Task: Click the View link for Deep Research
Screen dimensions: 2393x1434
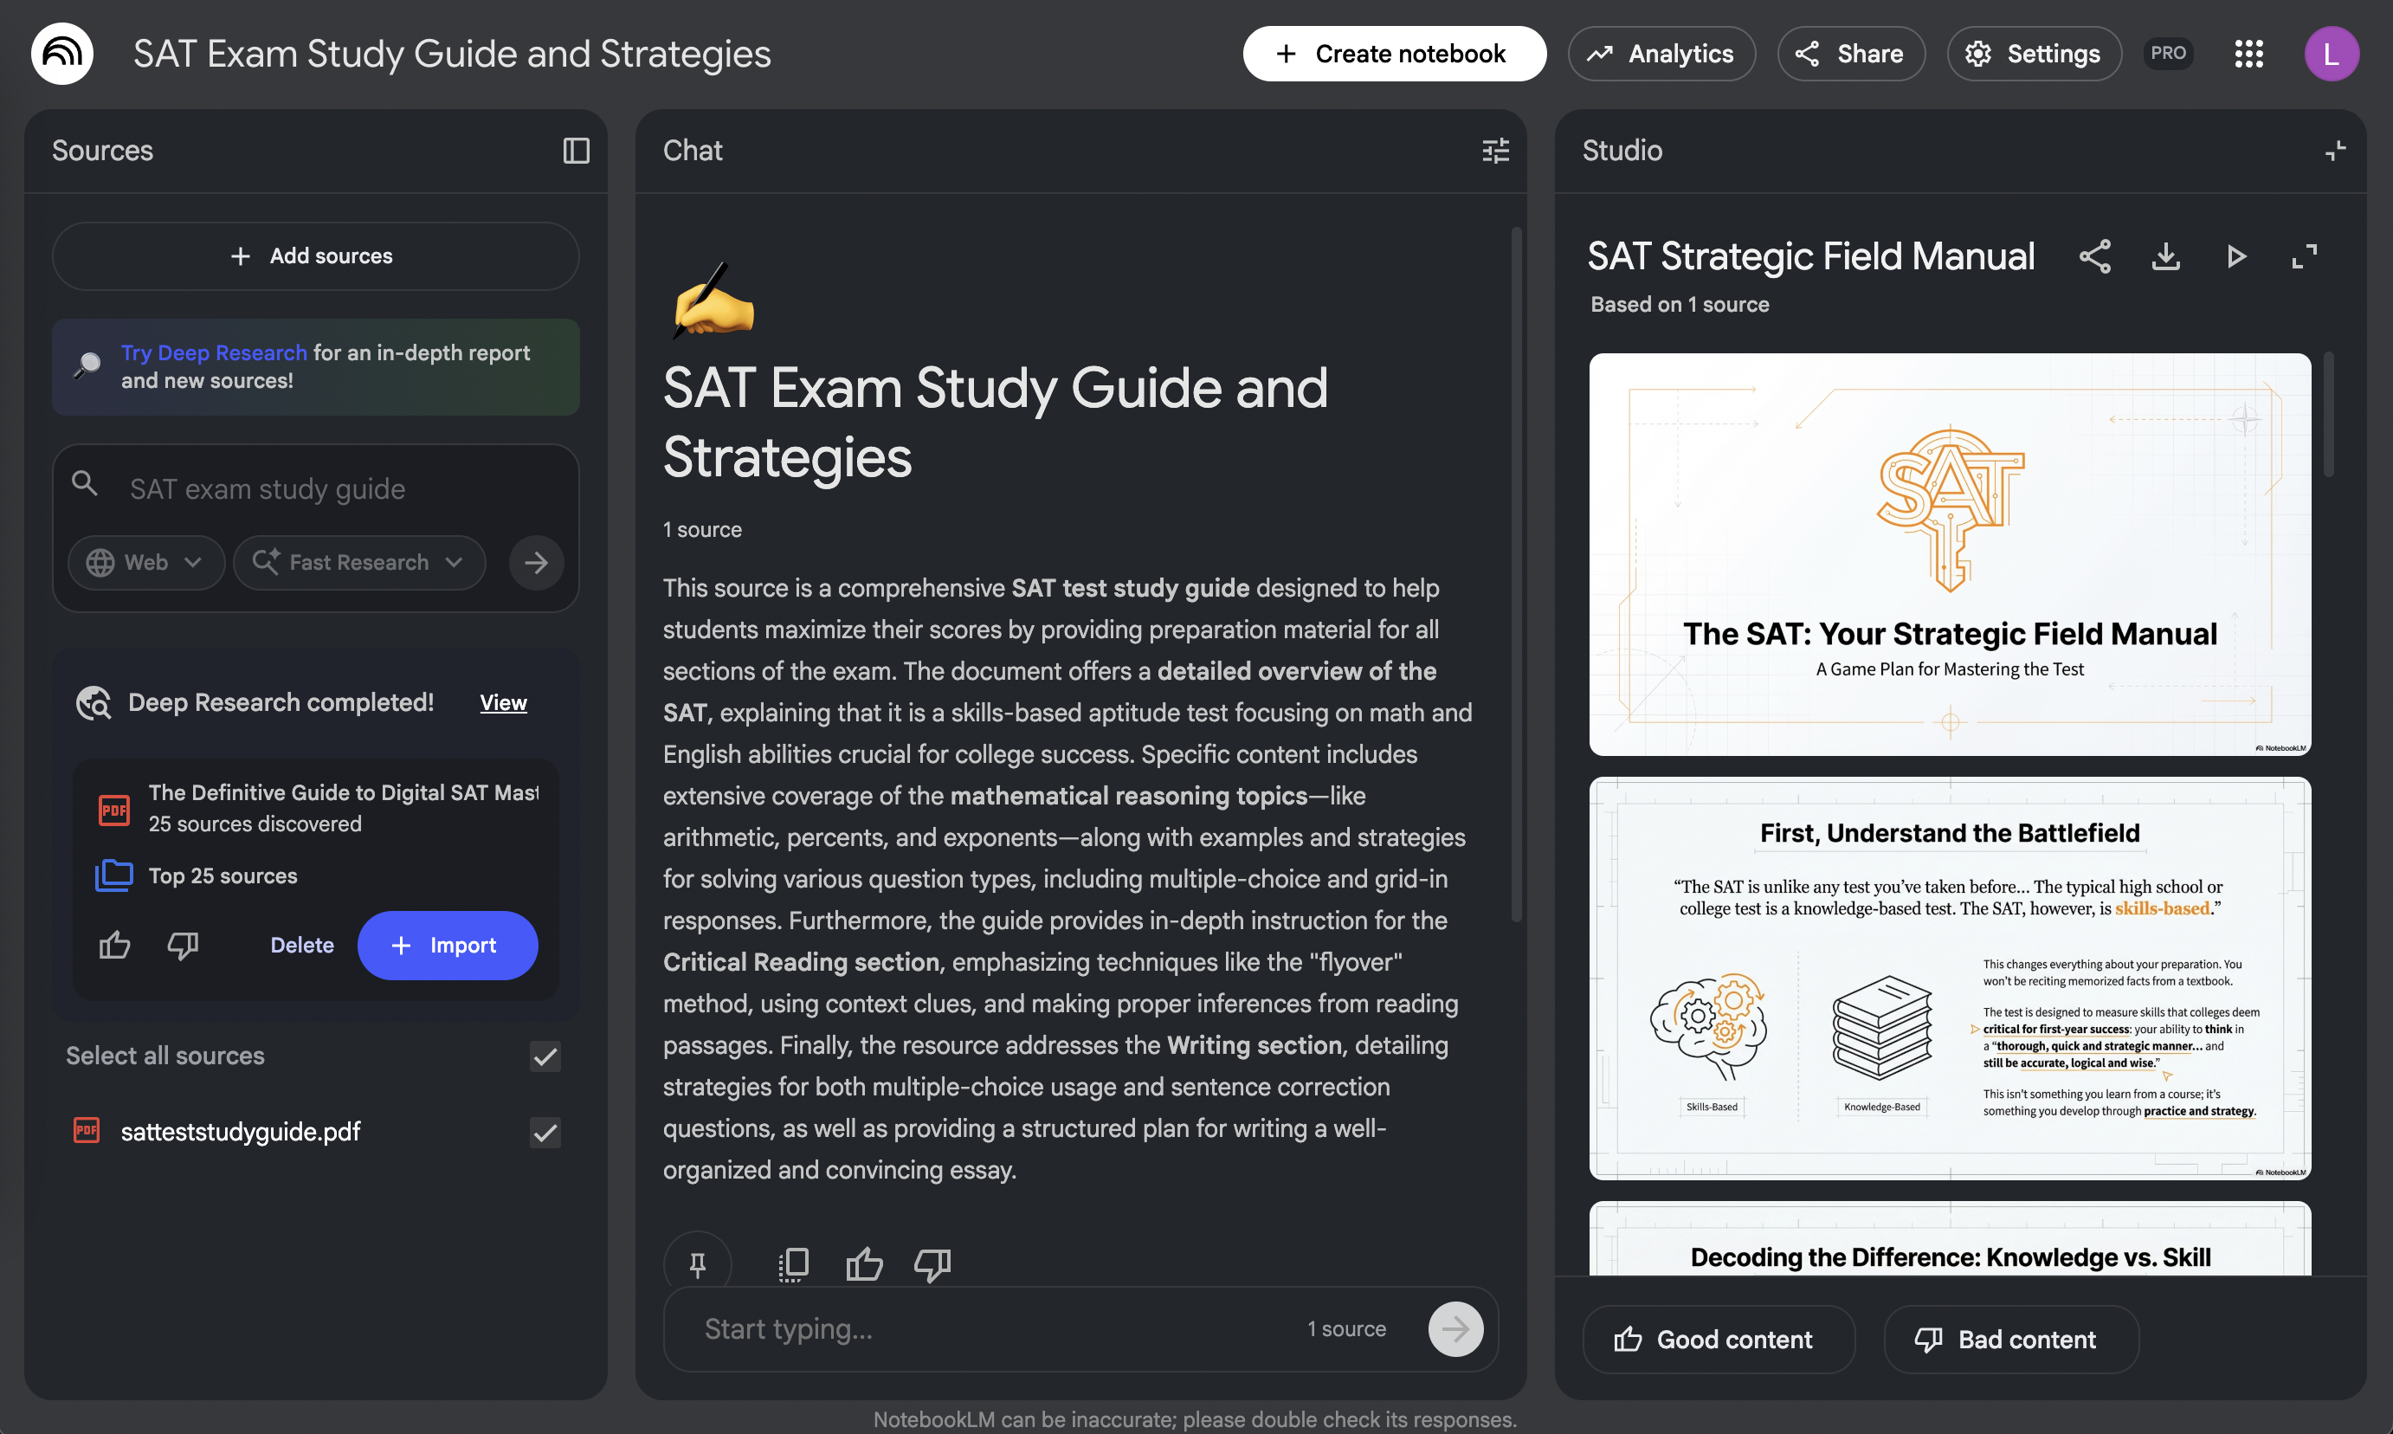Action: (x=502, y=702)
